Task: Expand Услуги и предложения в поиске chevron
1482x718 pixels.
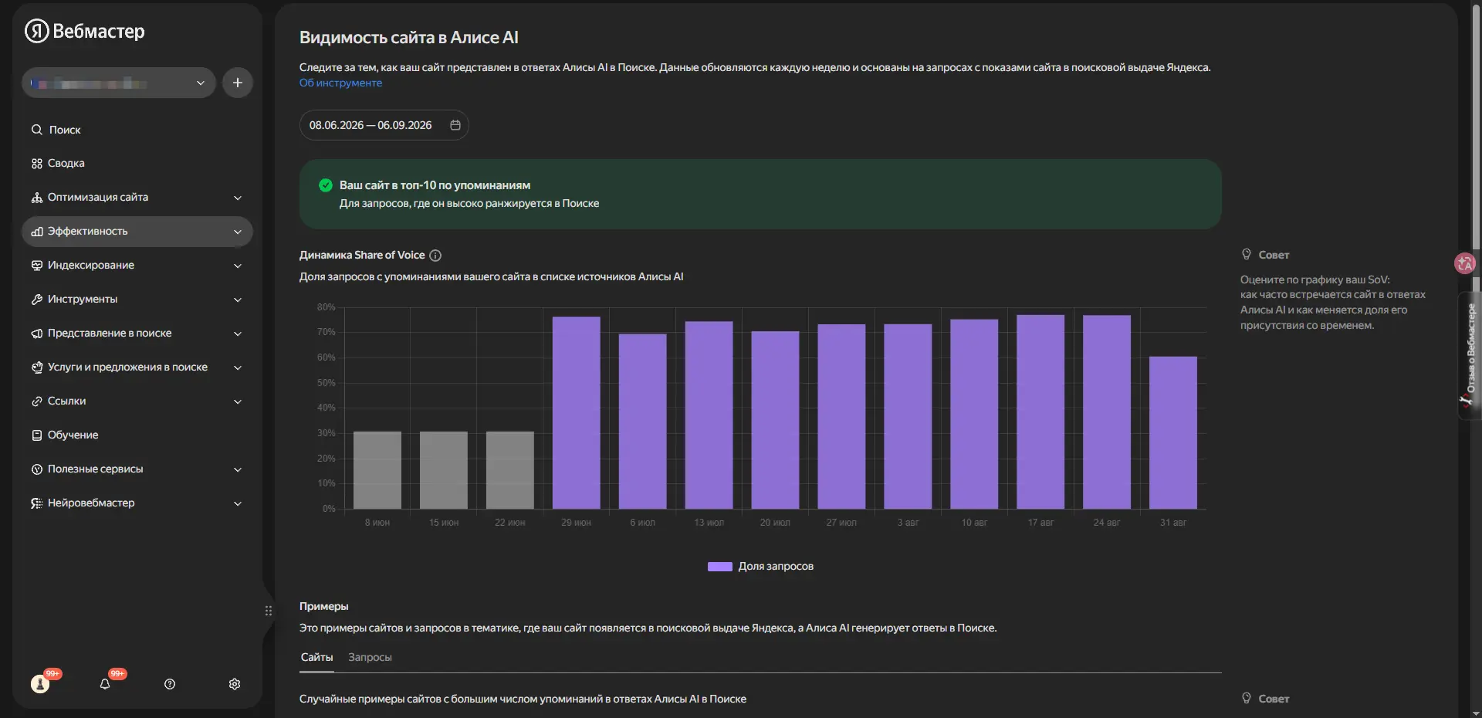Action: 238,367
